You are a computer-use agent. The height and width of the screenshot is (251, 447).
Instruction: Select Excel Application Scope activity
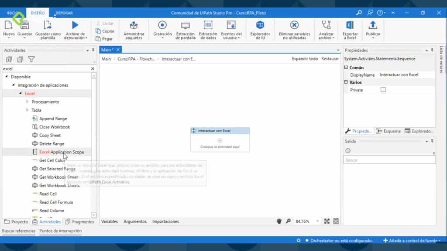click(x=62, y=152)
